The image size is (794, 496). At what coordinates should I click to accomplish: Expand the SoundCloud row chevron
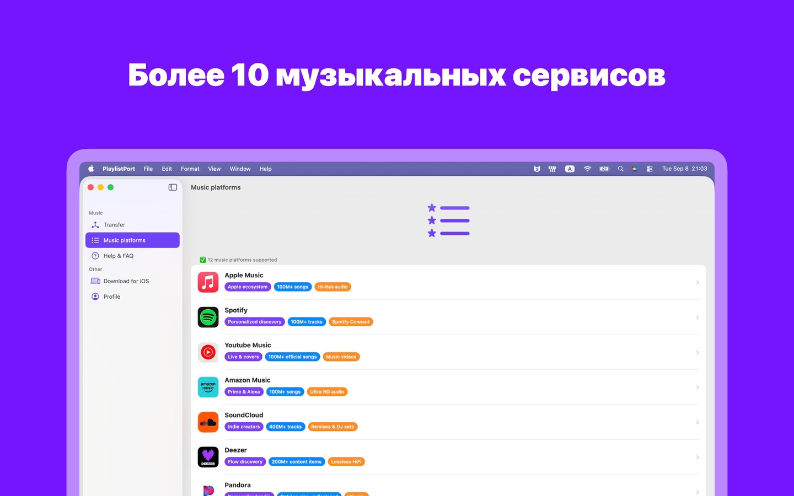coord(698,422)
